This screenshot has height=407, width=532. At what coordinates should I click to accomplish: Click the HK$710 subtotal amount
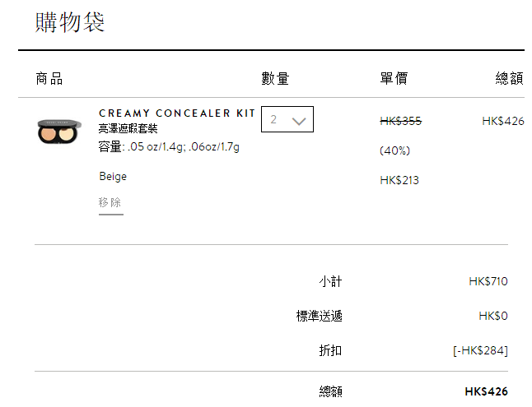click(x=488, y=281)
